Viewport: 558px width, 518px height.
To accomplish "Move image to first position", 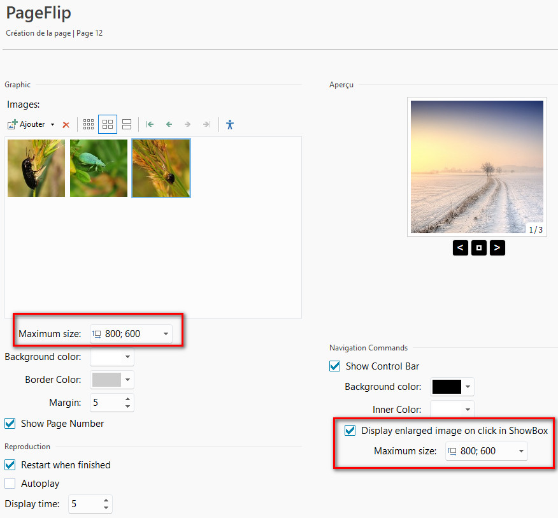I will point(150,124).
